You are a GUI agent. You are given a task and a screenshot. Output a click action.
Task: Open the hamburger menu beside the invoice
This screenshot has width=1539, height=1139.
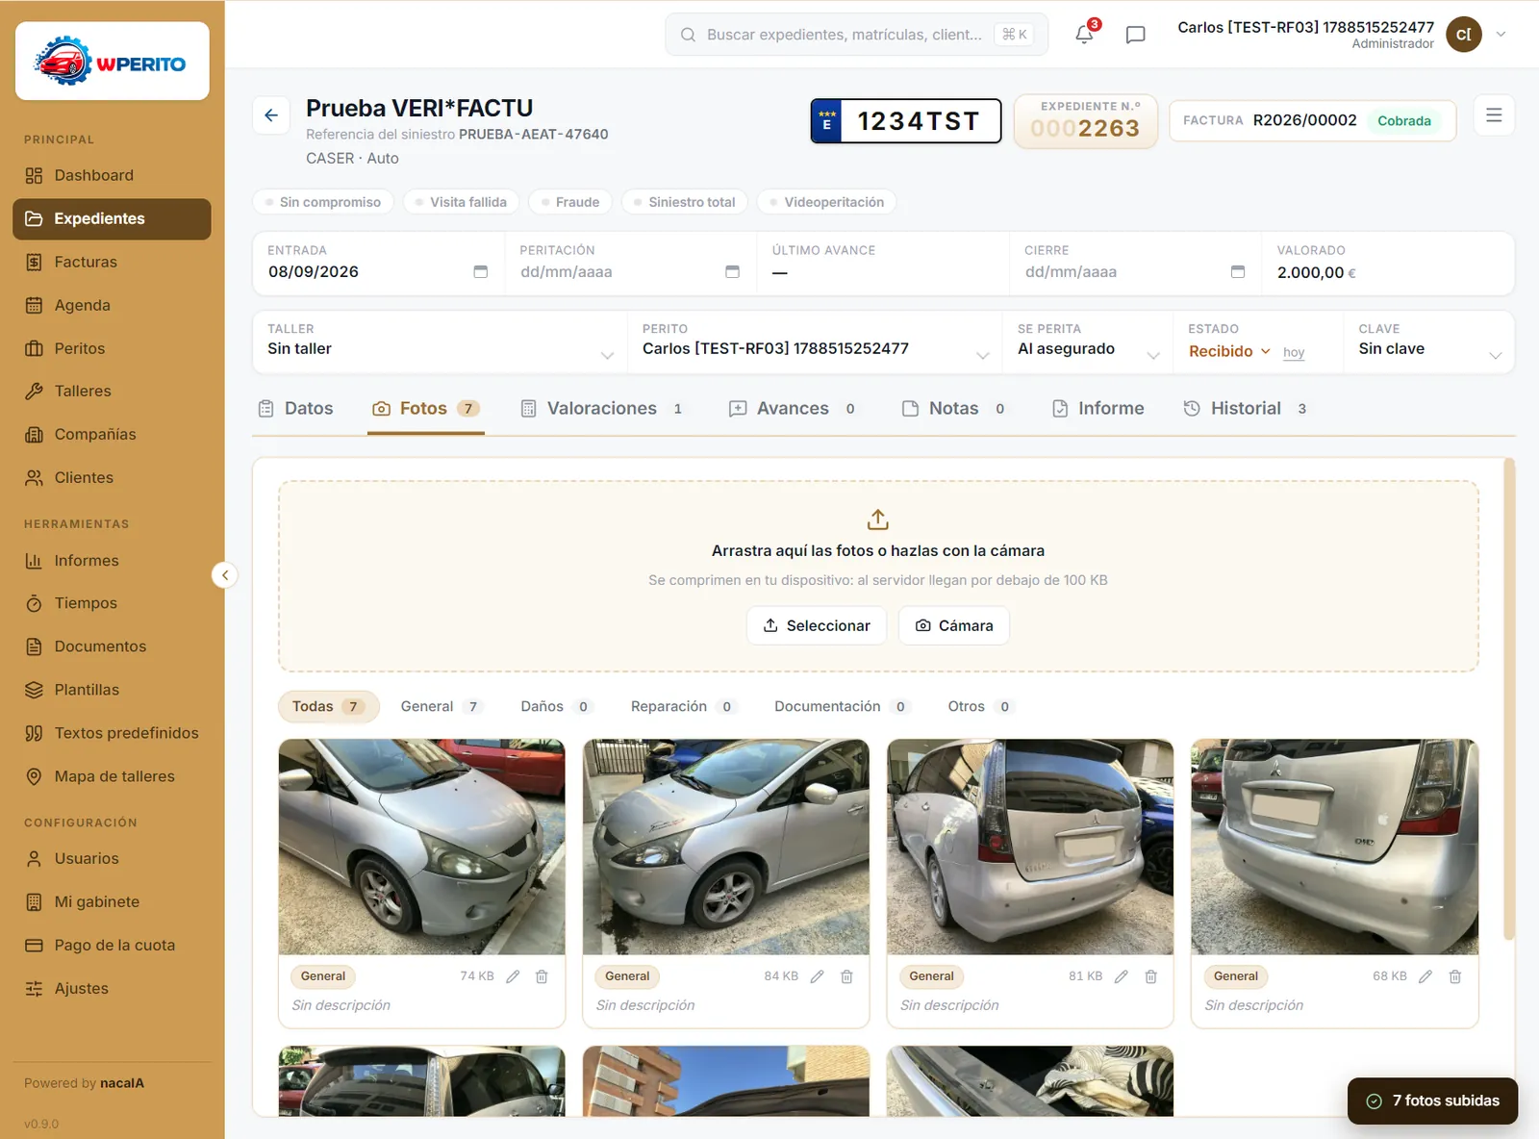1494,115
